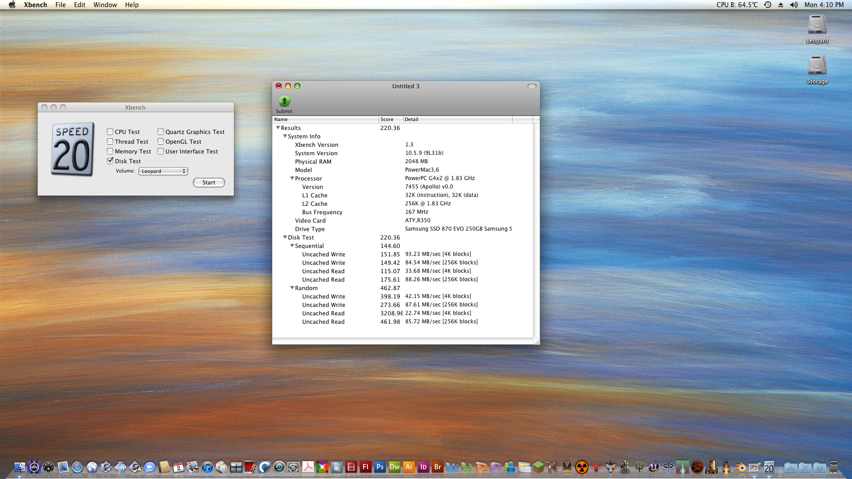Launch Adobe Illustrator from the dock
The width and height of the screenshot is (852, 479).
[409, 467]
